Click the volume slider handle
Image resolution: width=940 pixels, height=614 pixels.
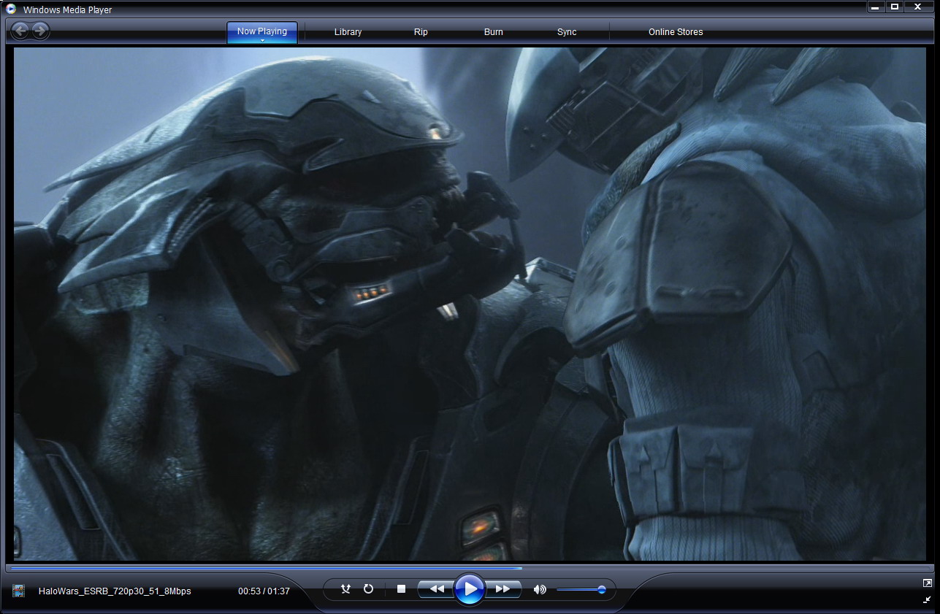(x=601, y=590)
